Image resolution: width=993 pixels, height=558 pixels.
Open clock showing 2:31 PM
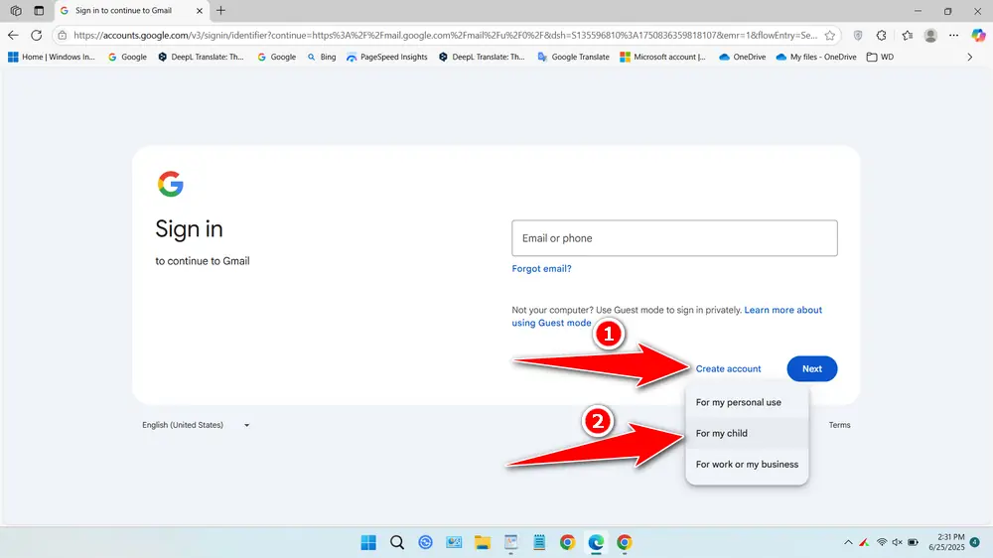(x=946, y=542)
